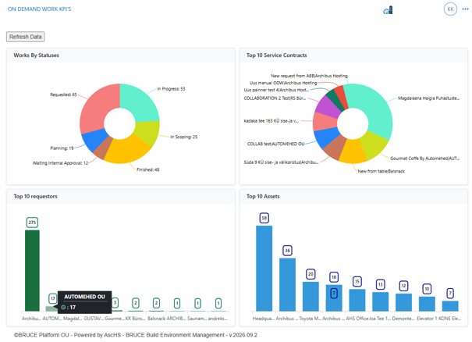This screenshot has height=342, width=472.
Task: Select the Requested red slice in Works By Statuses
Action: coord(97,109)
